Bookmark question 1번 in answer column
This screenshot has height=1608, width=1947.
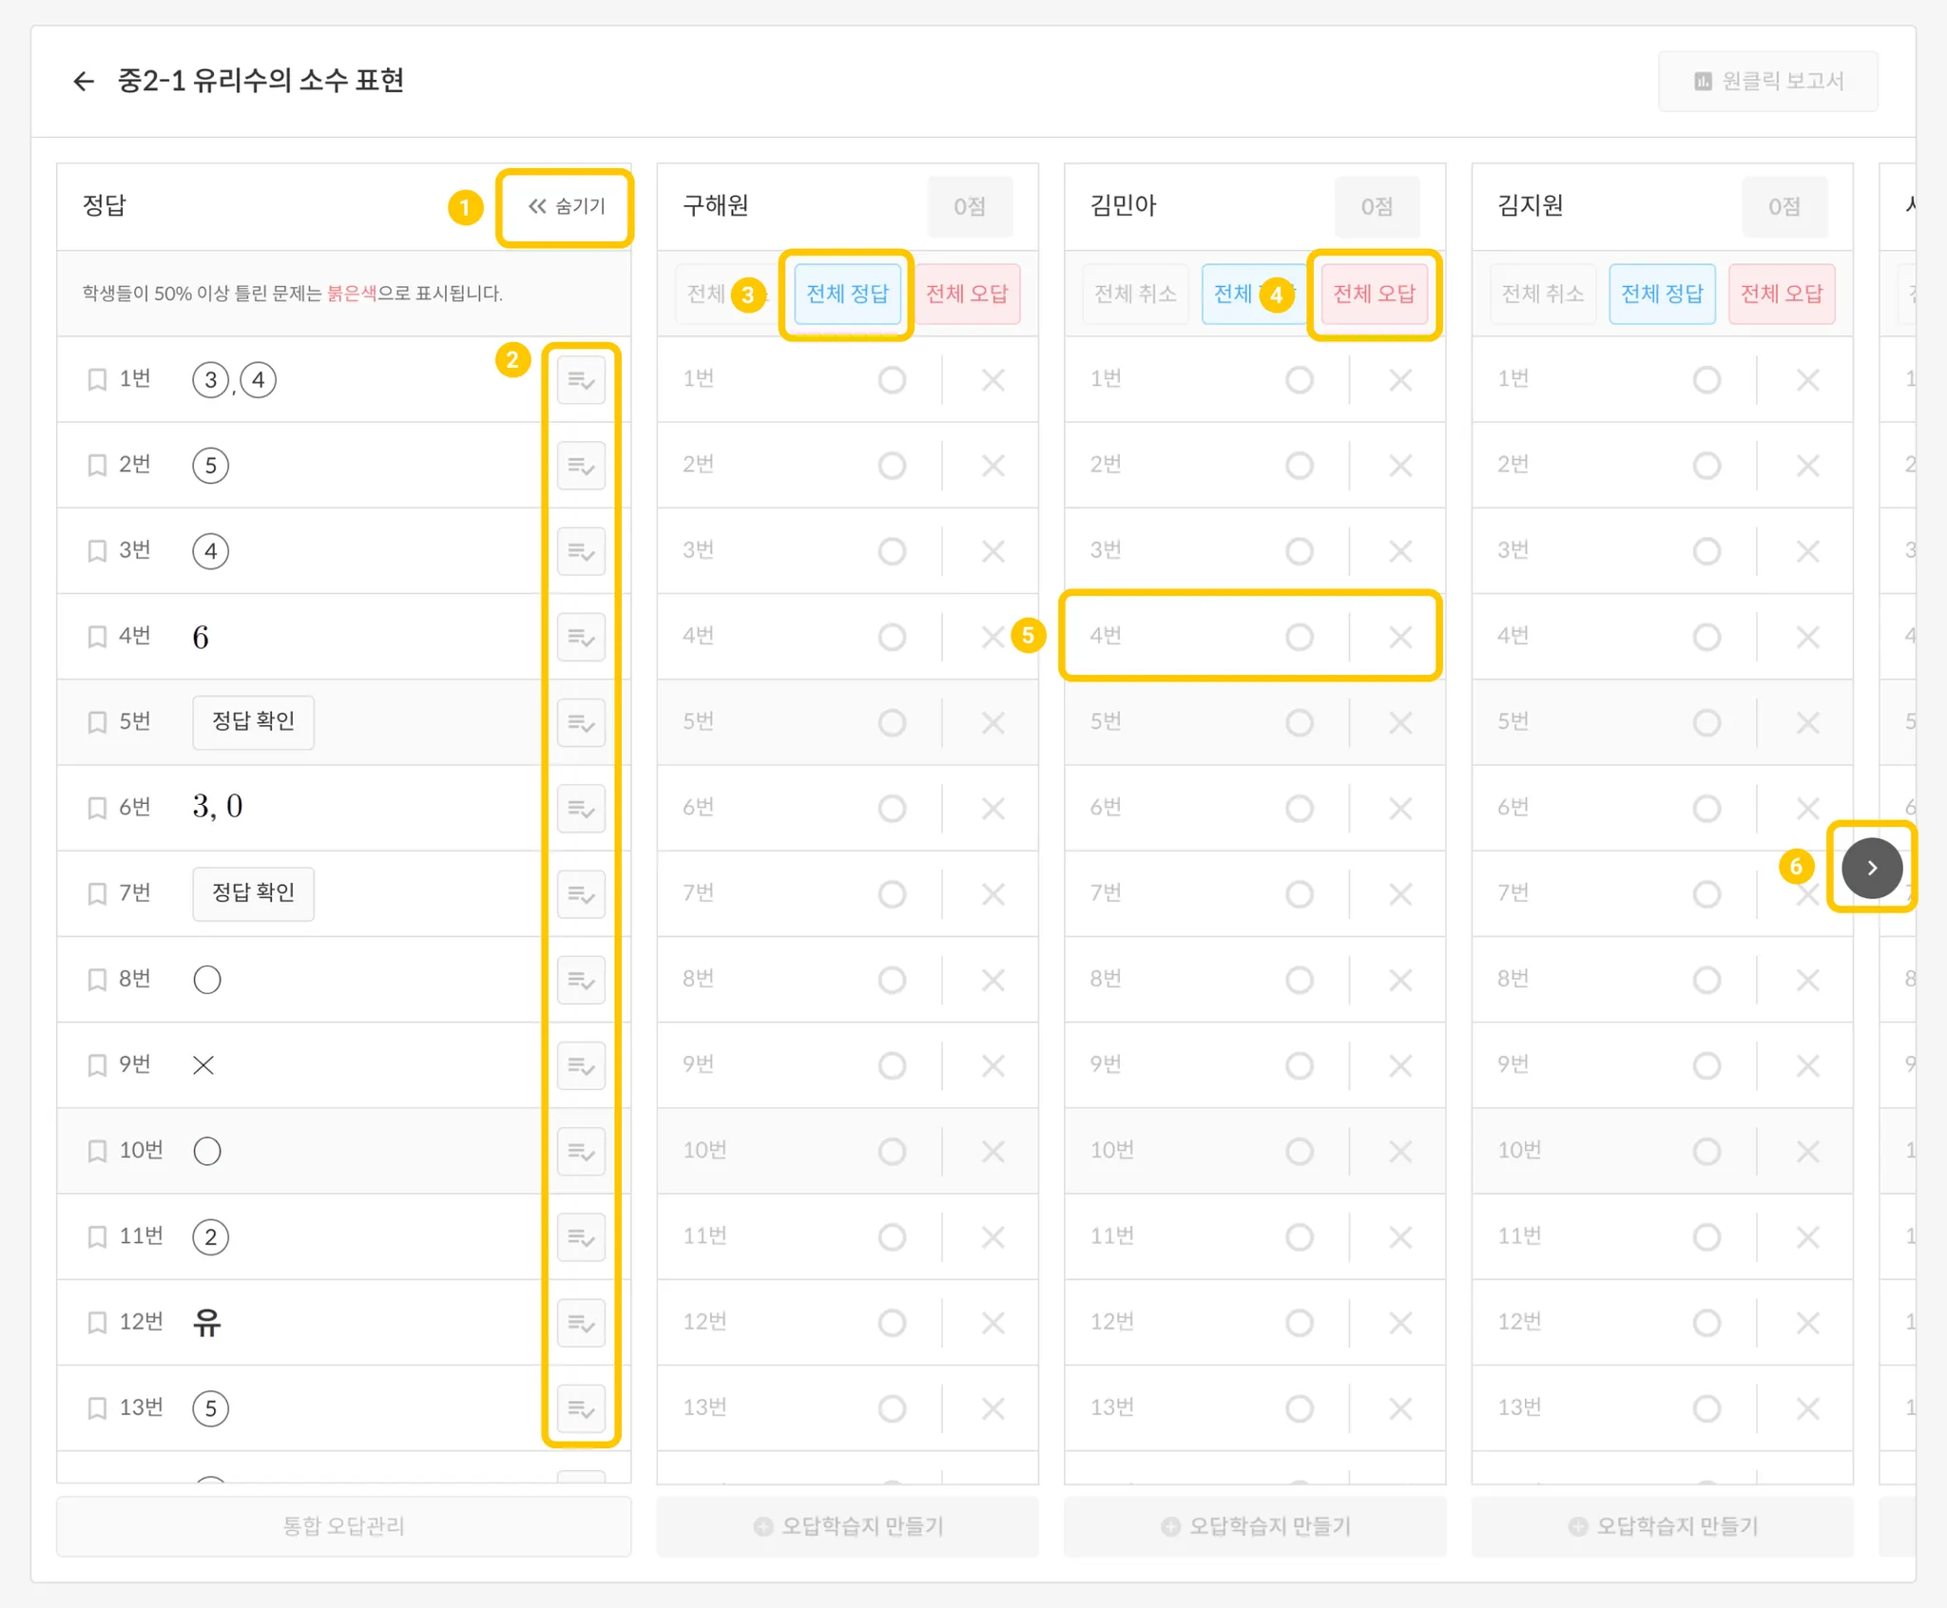tap(97, 380)
